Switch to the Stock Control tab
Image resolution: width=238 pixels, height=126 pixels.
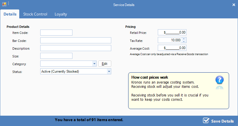(35, 14)
